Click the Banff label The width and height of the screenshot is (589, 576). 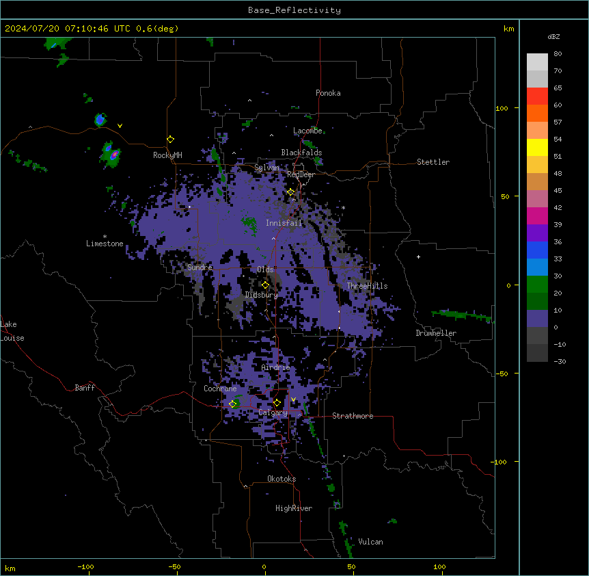(x=85, y=388)
